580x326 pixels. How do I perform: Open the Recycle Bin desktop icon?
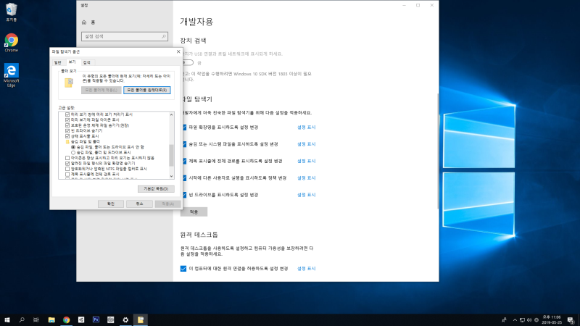[12, 12]
